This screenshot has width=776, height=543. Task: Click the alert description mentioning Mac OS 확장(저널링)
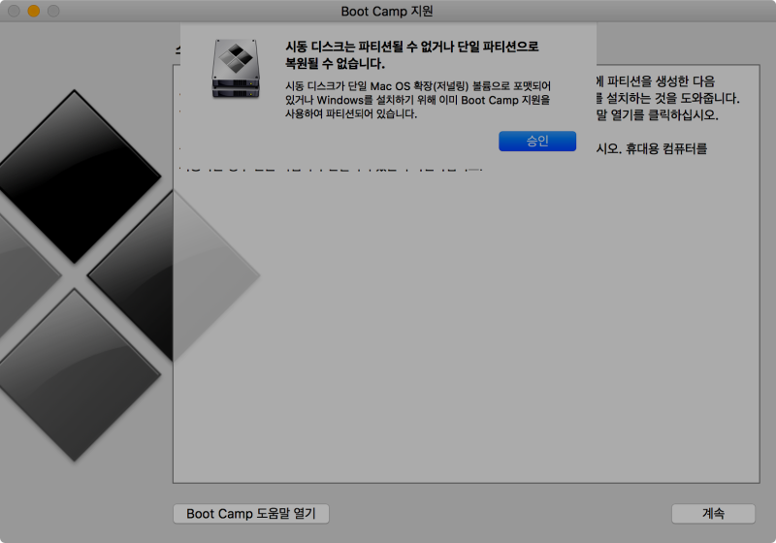(418, 100)
